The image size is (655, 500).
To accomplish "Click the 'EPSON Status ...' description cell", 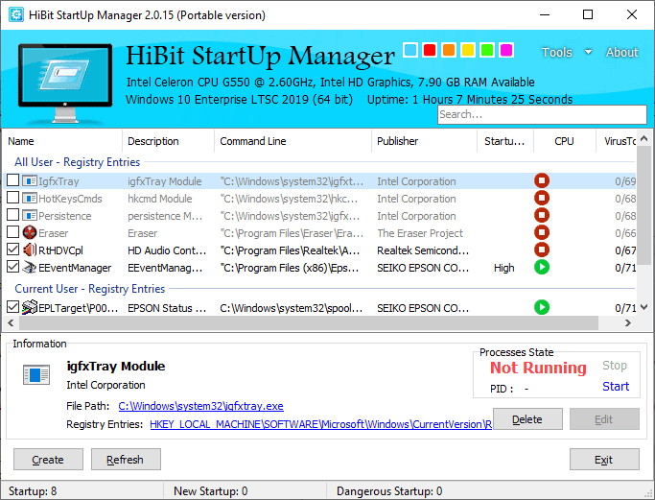I will coord(167,308).
